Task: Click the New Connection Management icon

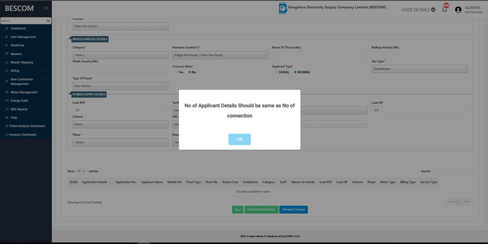Action: [x=7, y=81]
